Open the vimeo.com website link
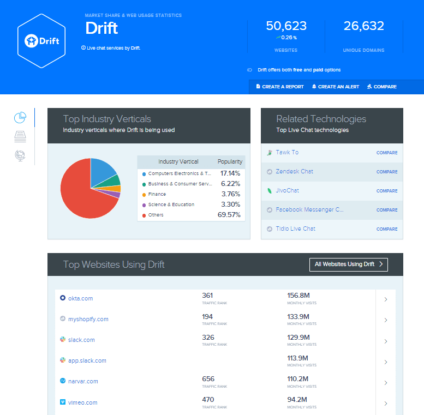The height and width of the screenshot is (415, 424). point(83,402)
